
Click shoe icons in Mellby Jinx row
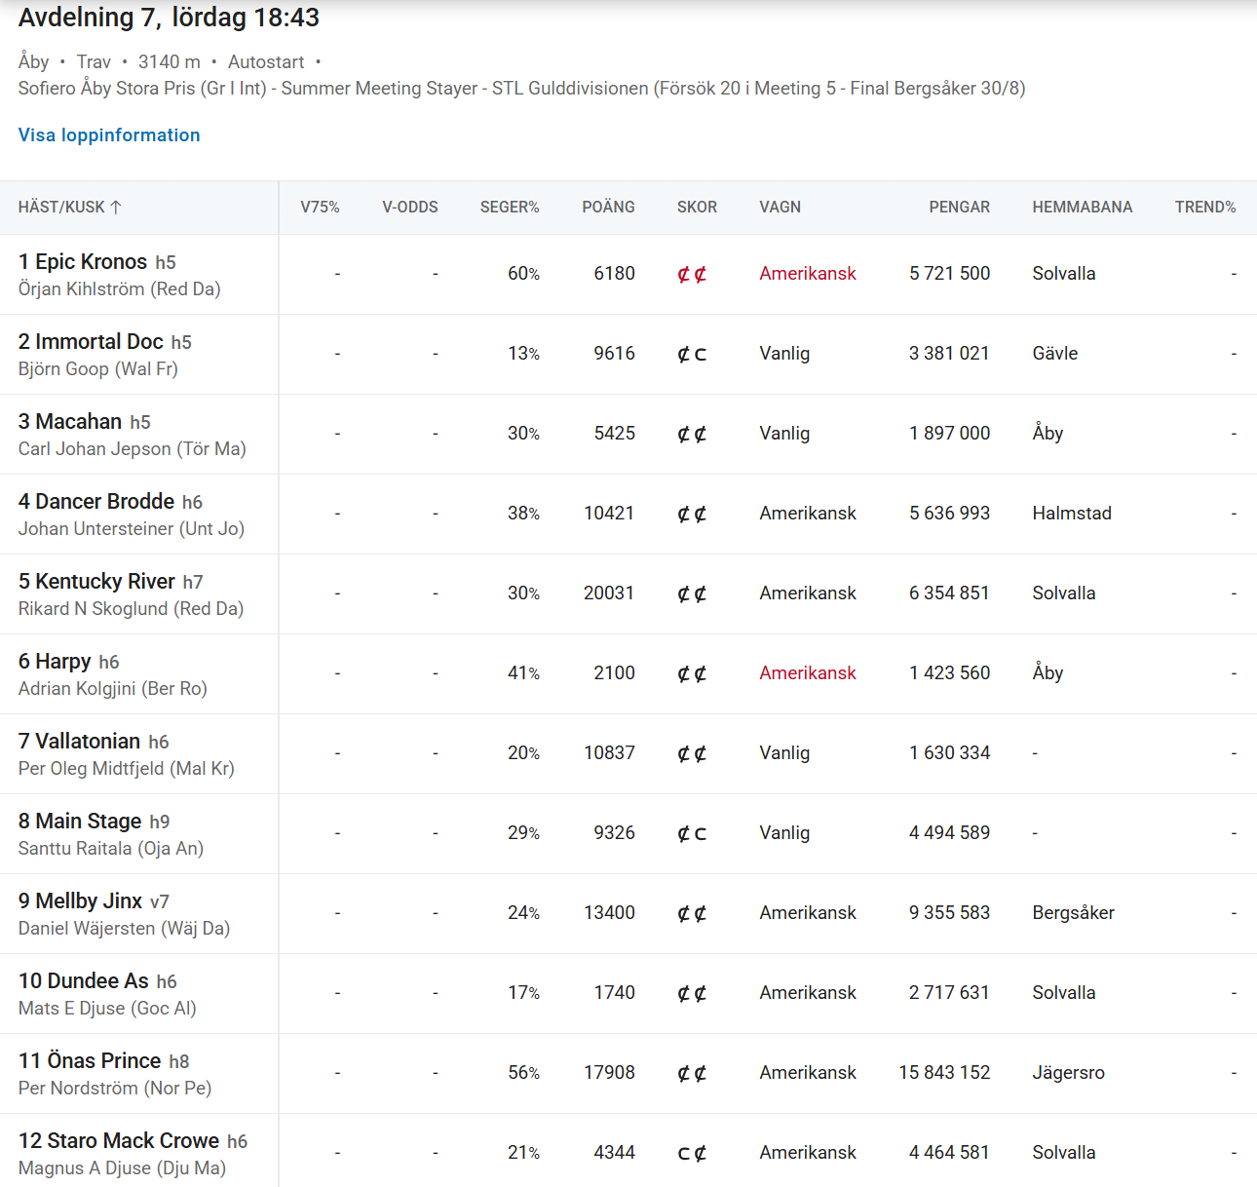point(692,913)
